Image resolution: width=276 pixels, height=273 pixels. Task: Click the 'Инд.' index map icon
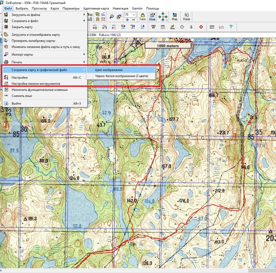pos(174,17)
